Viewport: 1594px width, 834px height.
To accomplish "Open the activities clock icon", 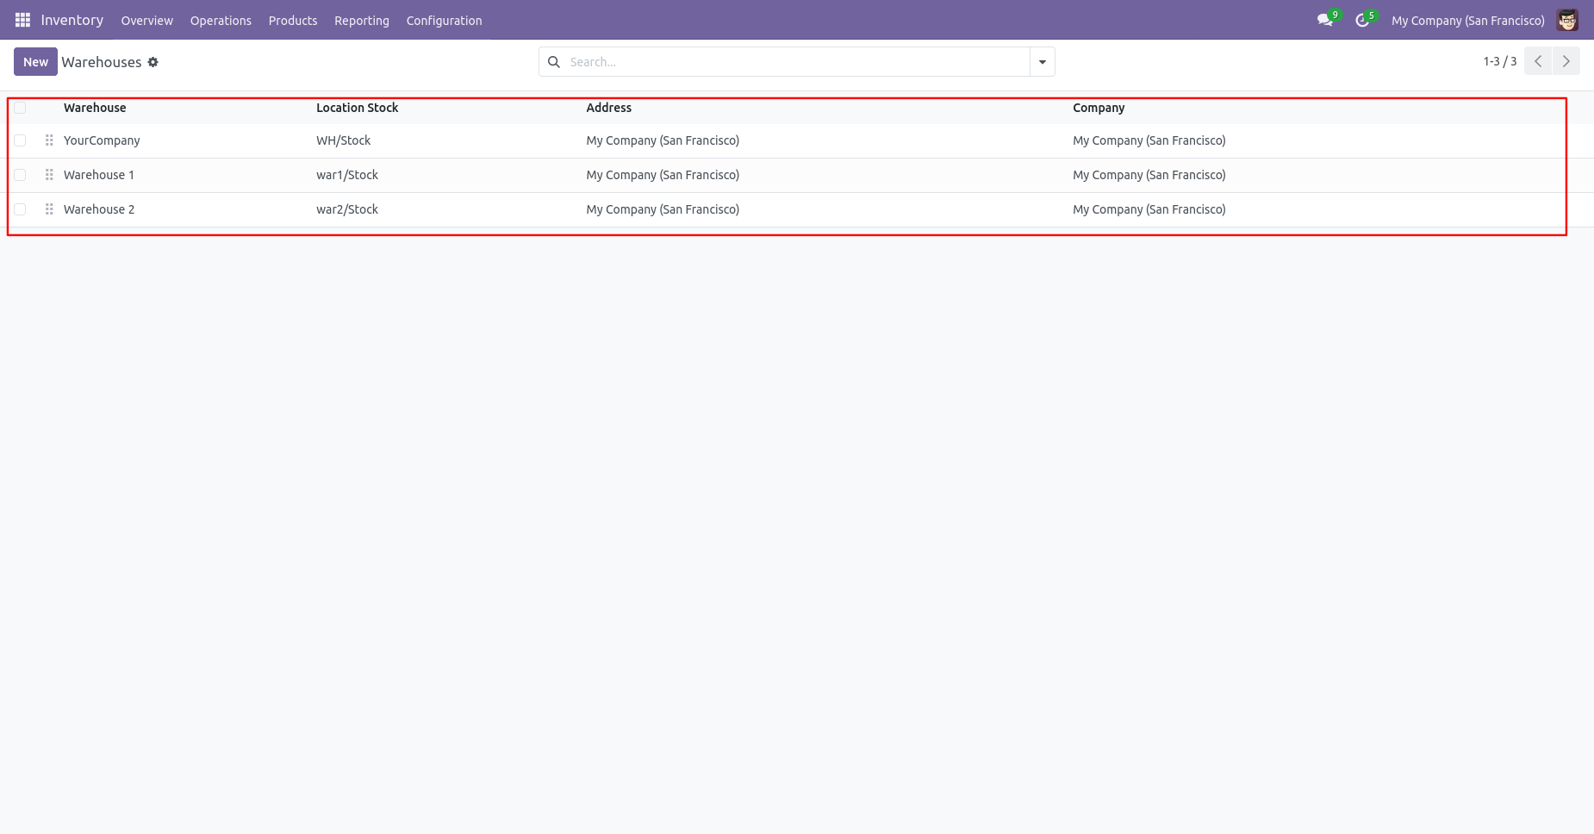I will click(x=1362, y=20).
